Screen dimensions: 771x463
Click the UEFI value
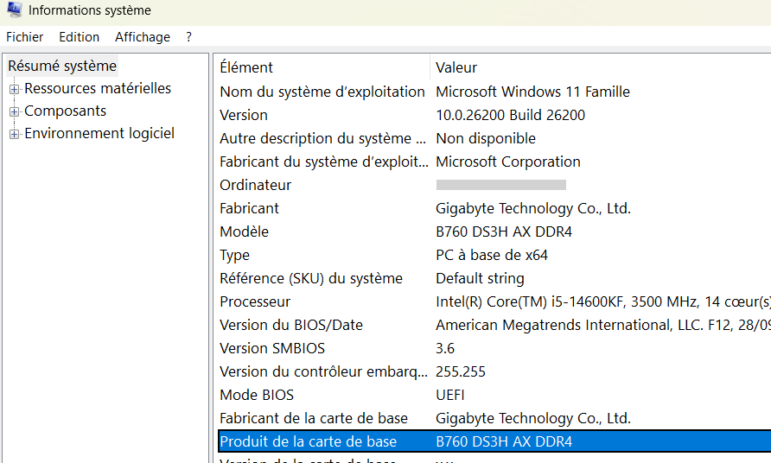450,395
